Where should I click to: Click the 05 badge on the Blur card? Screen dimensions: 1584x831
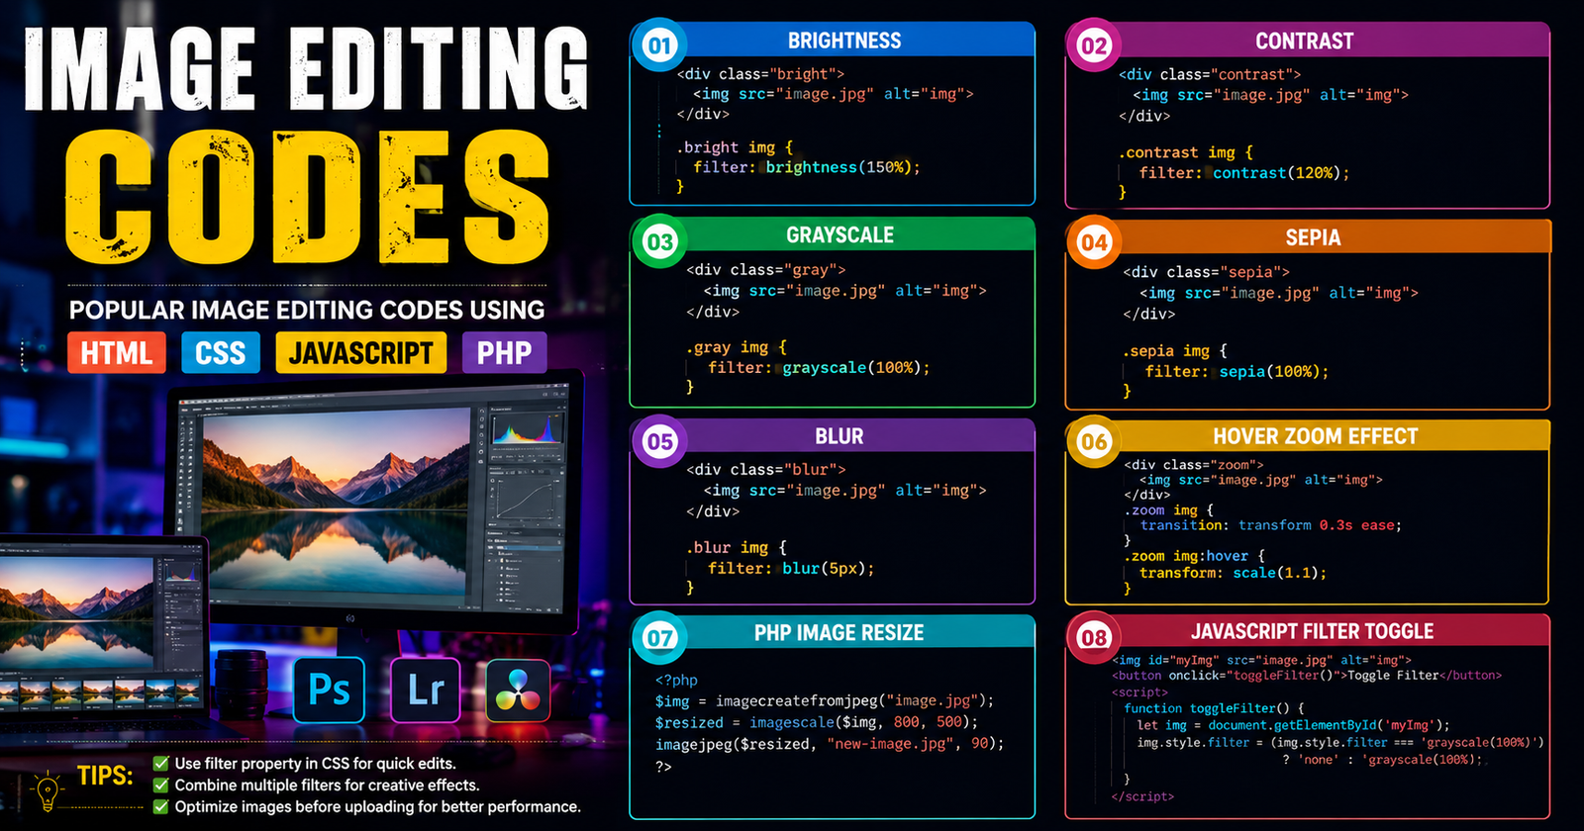659,441
